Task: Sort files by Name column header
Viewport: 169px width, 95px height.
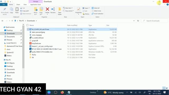Action: pyautogui.click(x=32, y=25)
